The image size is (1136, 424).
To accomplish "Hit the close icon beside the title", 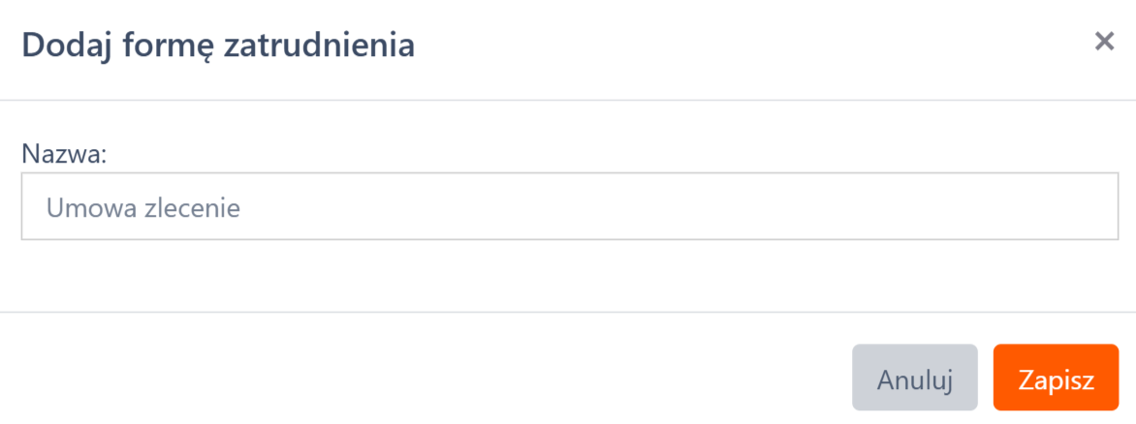I will pyautogui.click(x=1103, y=42).
